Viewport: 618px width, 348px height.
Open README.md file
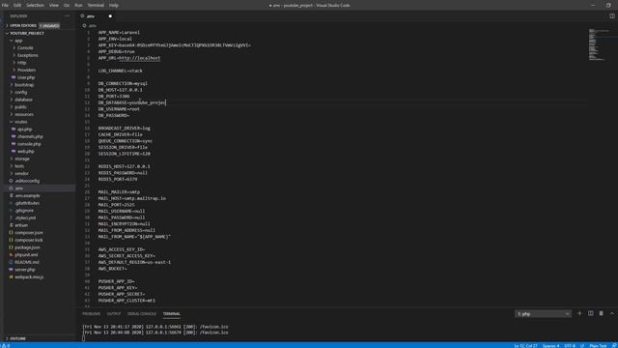pos(27,262)
